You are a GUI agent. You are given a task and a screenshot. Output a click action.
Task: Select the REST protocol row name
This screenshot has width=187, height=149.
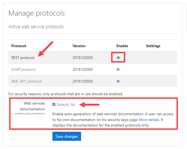23,58
